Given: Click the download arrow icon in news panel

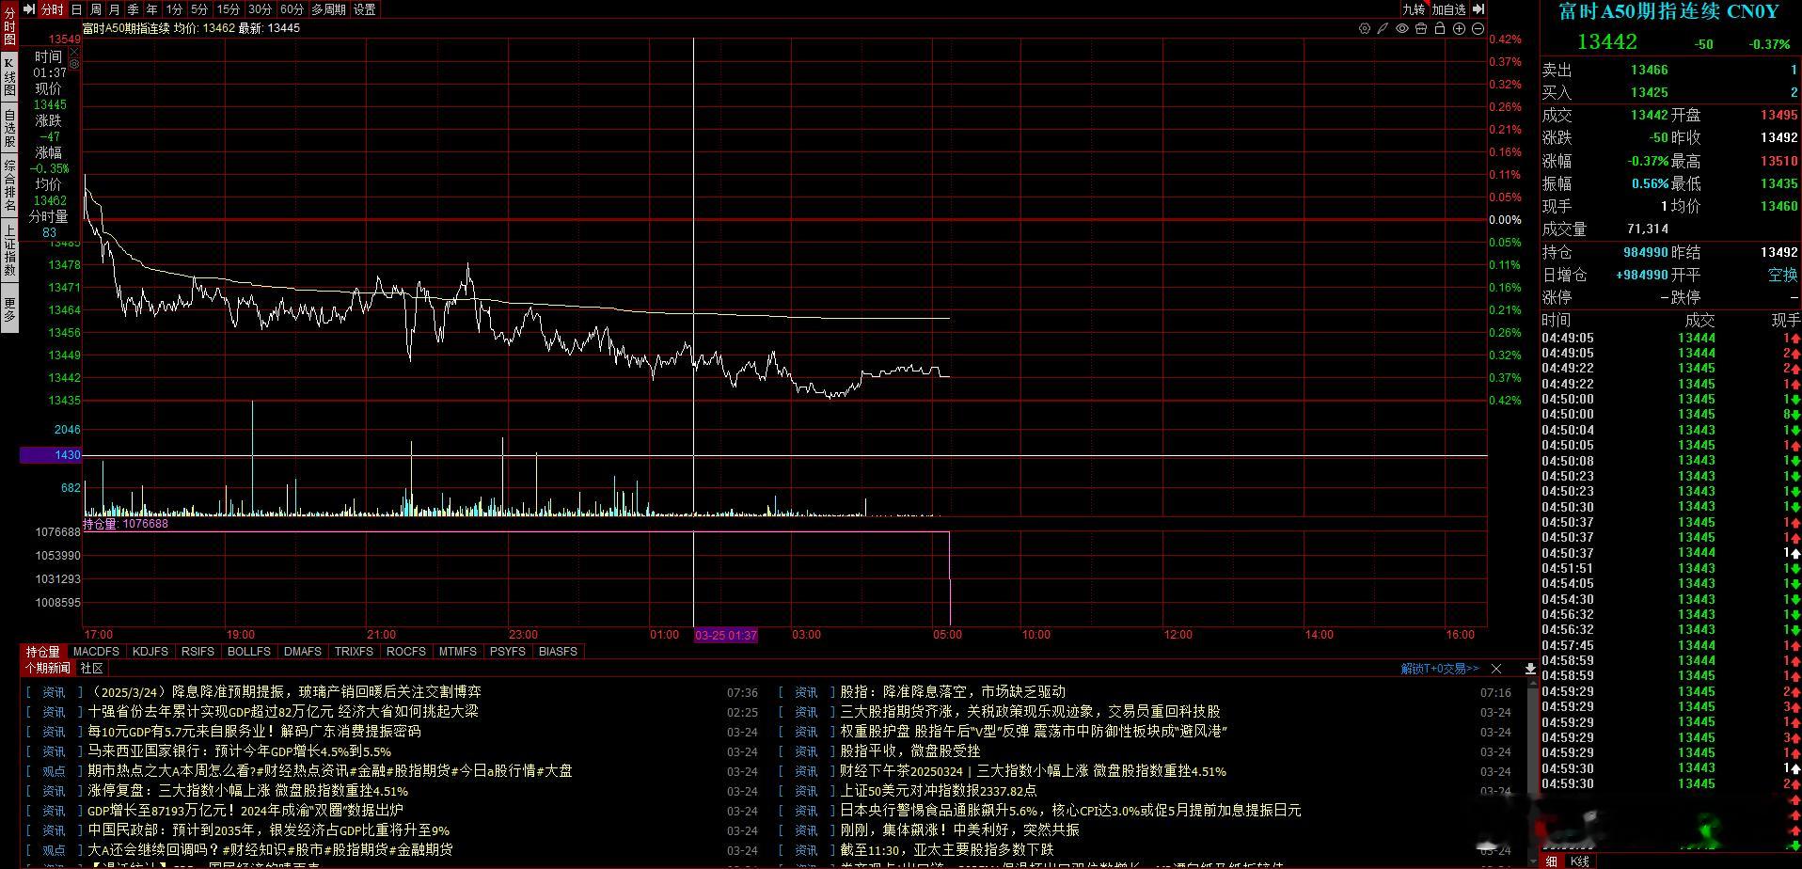Looking at the screenshot, I should [1530, 669].
